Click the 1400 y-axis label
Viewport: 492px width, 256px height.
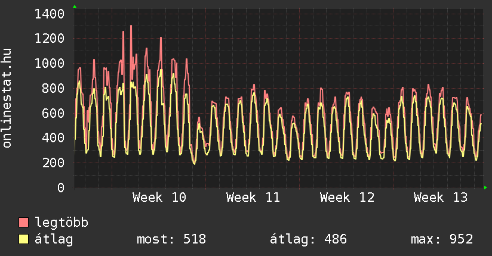pyautogui.click(x=50, y=14)
